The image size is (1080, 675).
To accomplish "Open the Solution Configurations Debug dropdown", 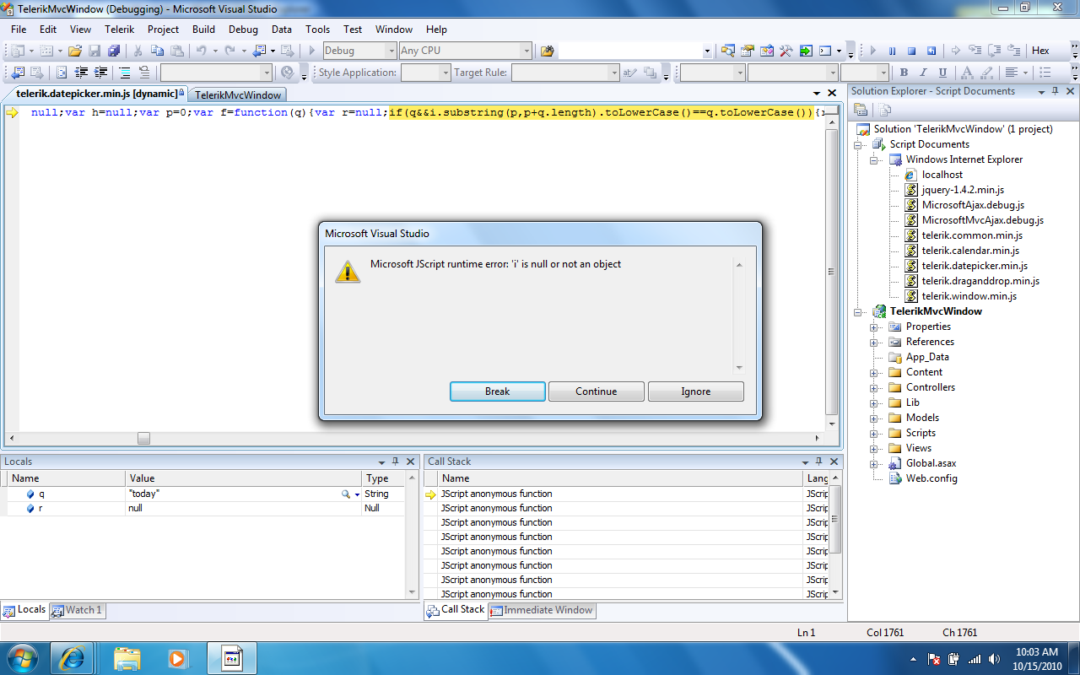I will coord(359,51).
